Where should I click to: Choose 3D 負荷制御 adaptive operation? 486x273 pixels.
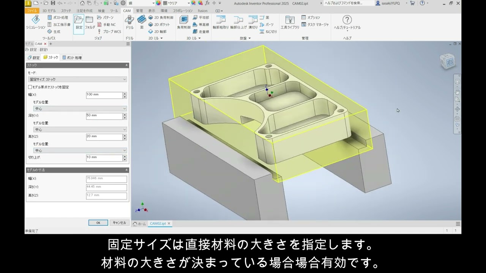tap(184, 23)
